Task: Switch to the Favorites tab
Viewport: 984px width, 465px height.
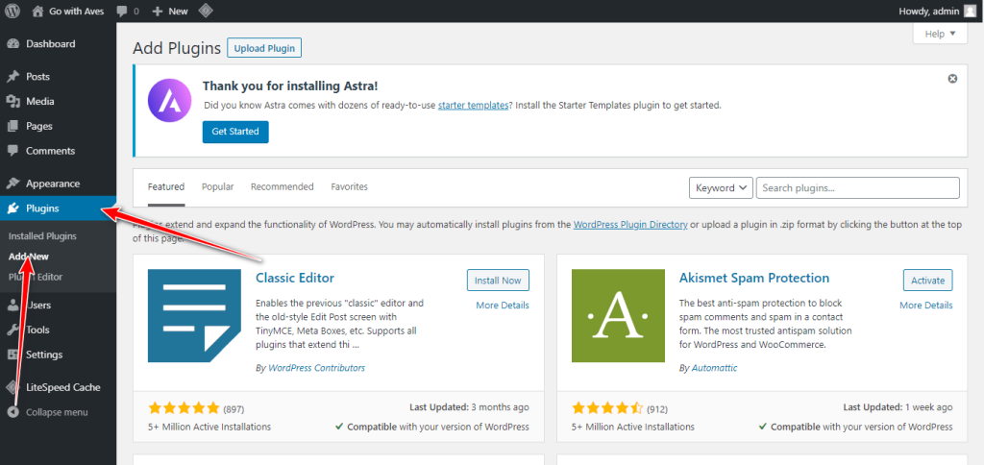Action: 350,187
